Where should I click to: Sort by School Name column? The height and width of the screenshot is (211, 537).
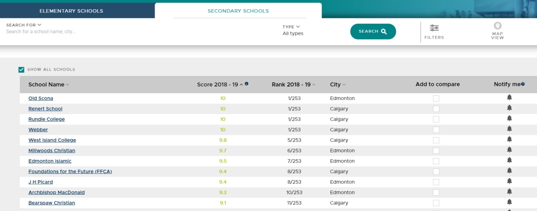point(49,84)
